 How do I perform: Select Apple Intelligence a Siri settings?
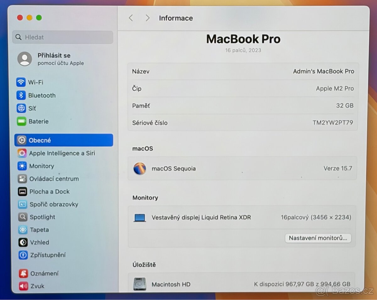coord(63,153)
